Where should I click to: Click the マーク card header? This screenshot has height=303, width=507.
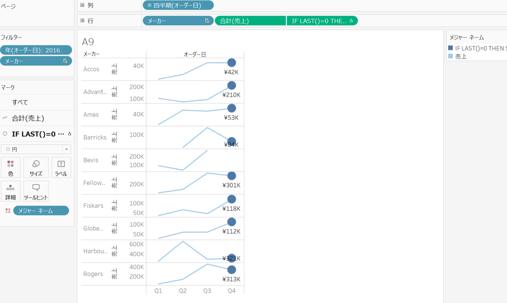[x=8, y=87]
